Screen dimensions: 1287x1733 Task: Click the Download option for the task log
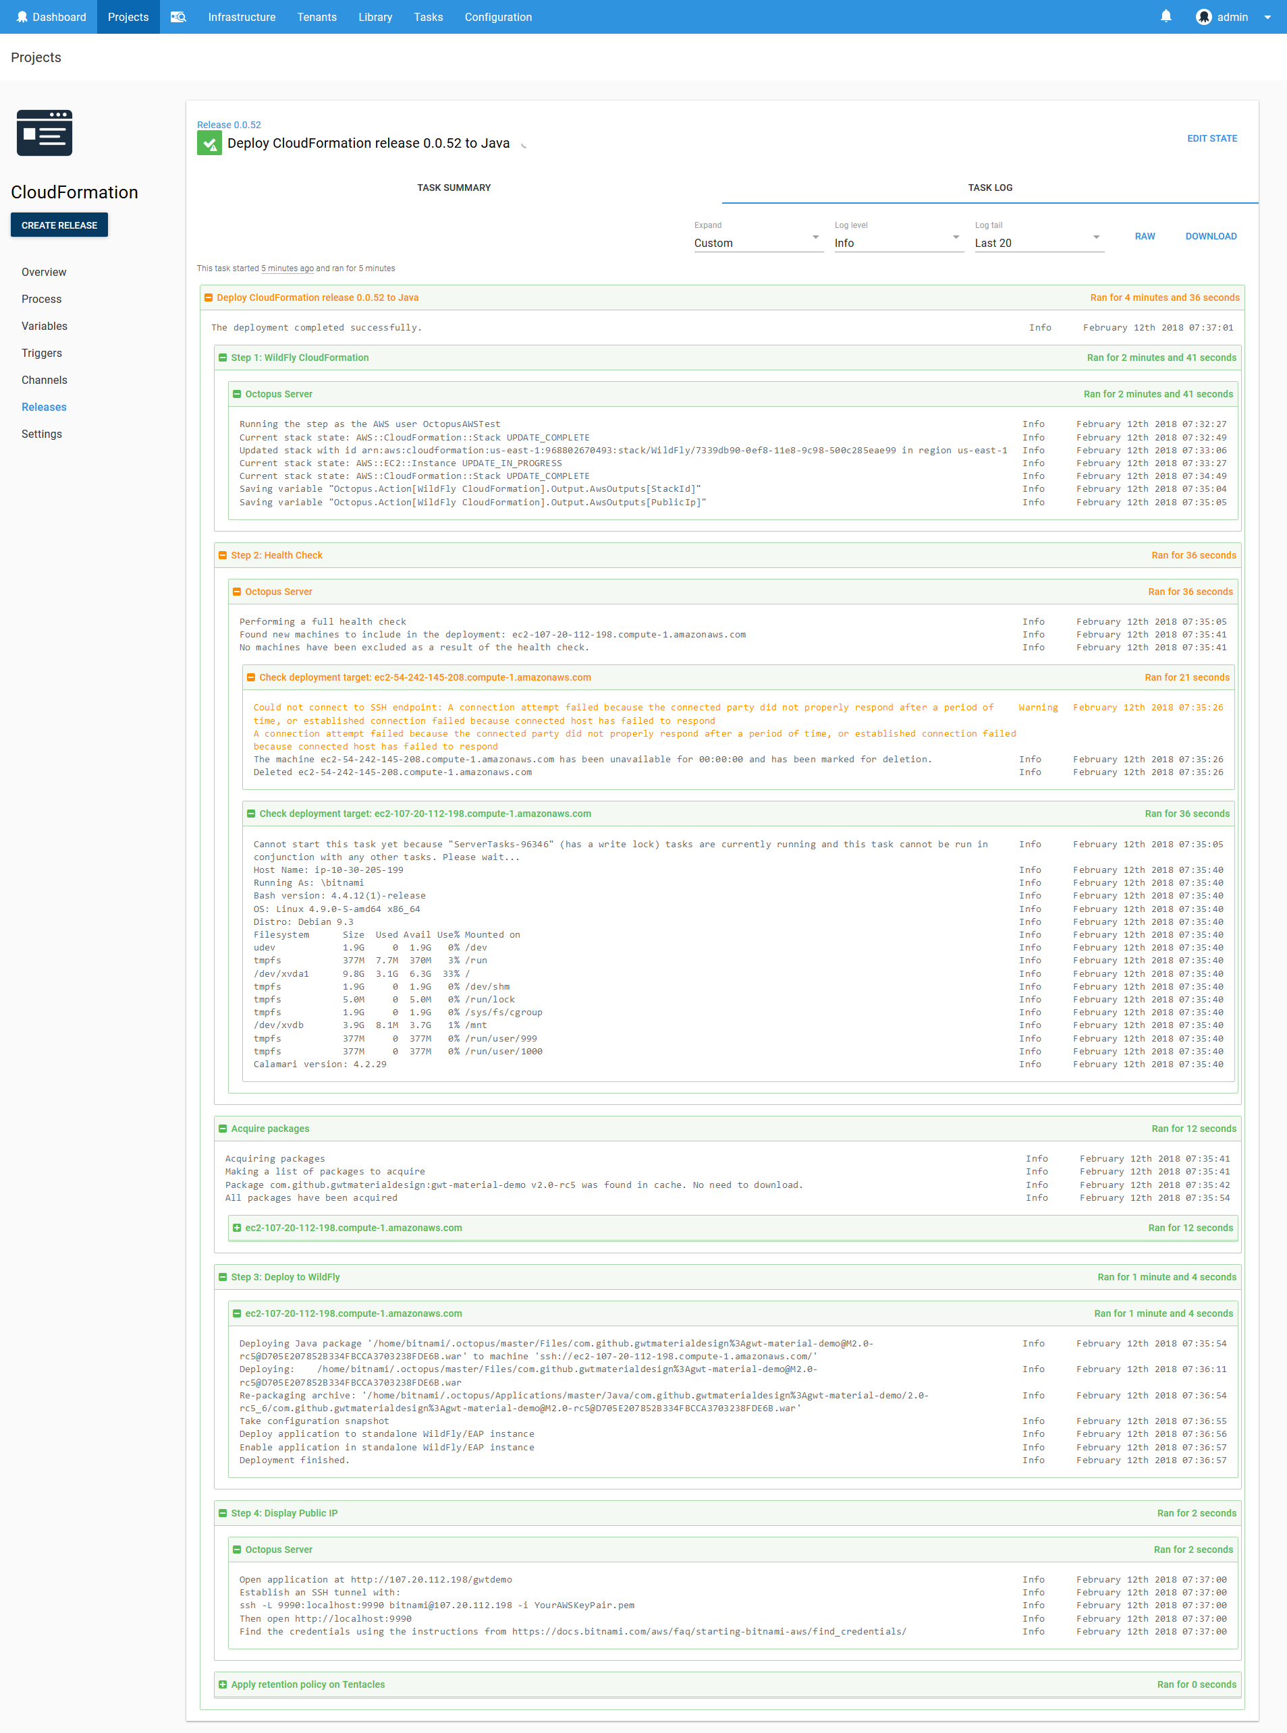coord(1211,236)
